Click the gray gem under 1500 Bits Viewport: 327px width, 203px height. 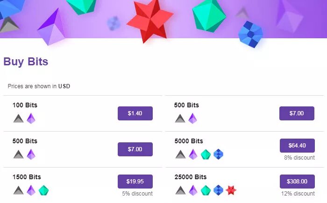[x=18, y=190]
